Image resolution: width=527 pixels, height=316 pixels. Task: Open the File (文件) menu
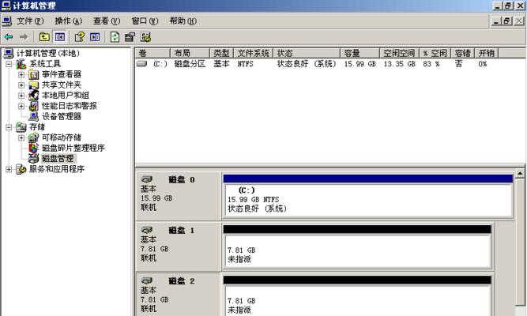(x=30, y=21)
